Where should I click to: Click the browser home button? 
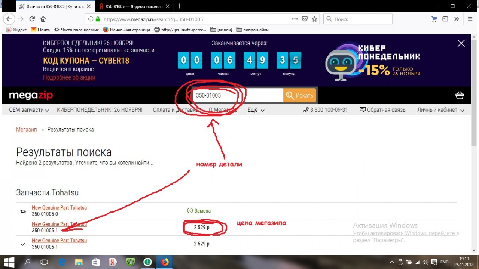tap(43, 19)
